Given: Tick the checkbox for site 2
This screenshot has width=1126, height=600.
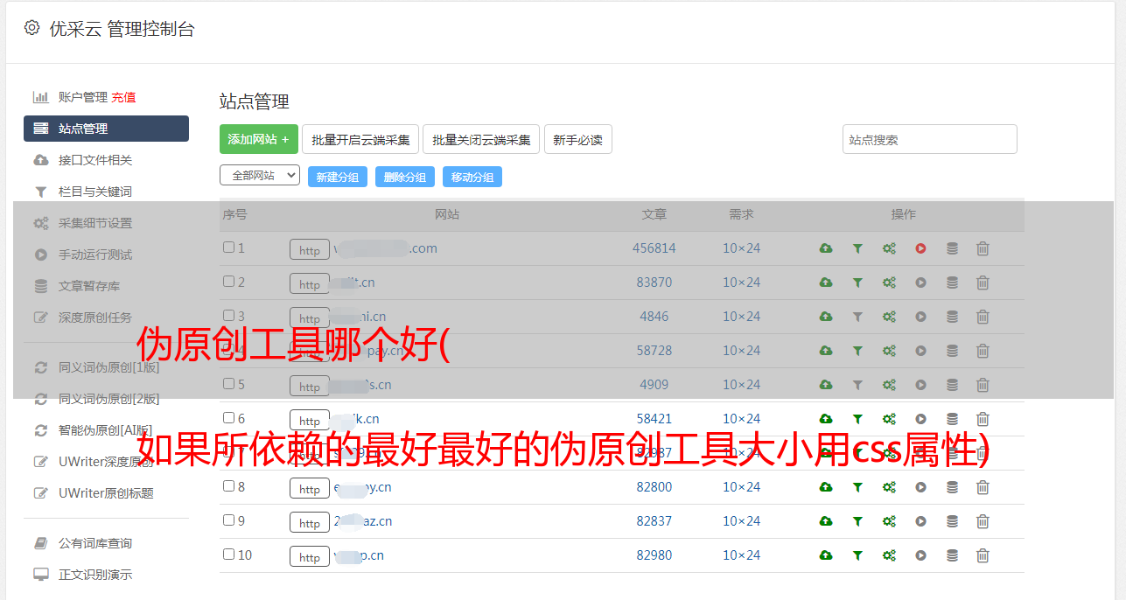Looking at the screenshot, I should pos(228,282).
